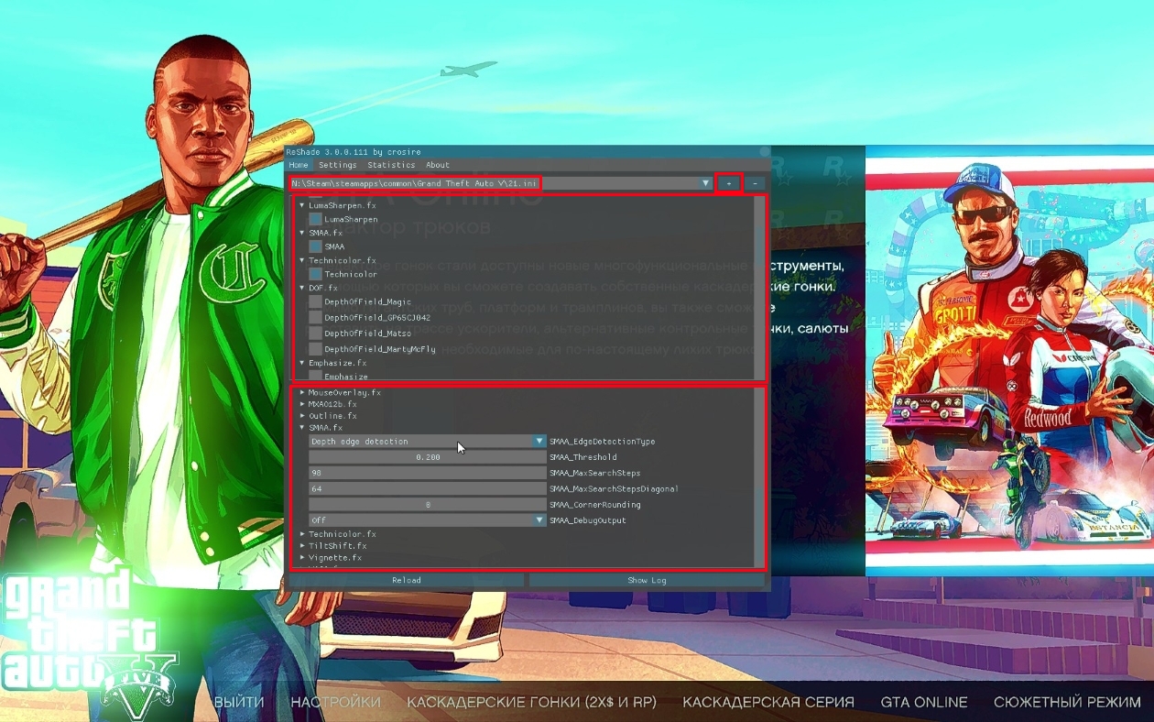Select КАСКАДЕРСКАЯ СЕРИЯ in game menu

pos(768,702)
